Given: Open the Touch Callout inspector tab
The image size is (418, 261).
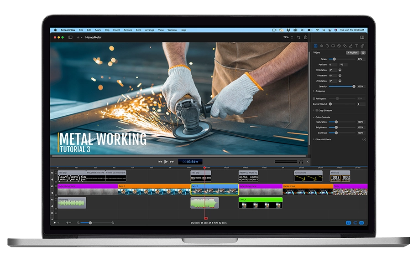Looking at the screenshot, I should (345, 46).
